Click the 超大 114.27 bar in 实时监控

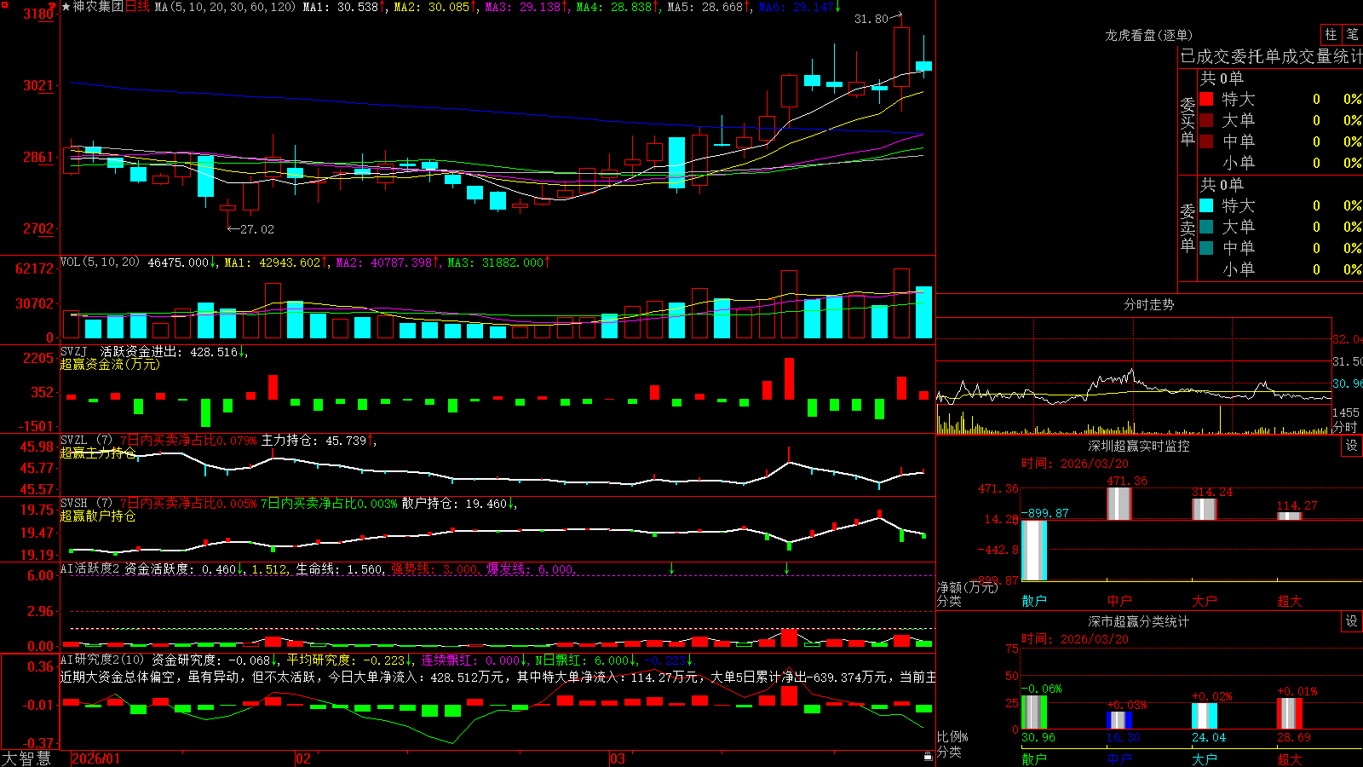coord(1290,516)
